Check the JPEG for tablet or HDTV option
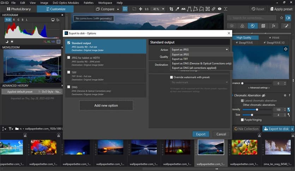This screenshot has width=295, height=171. 69,58
